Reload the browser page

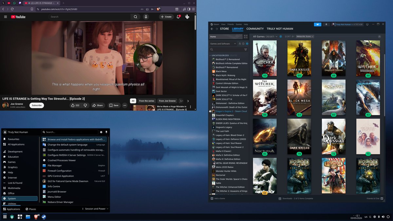[x=13, y=9]
